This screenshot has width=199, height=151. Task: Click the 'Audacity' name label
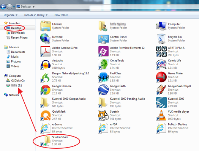(57, 61)
